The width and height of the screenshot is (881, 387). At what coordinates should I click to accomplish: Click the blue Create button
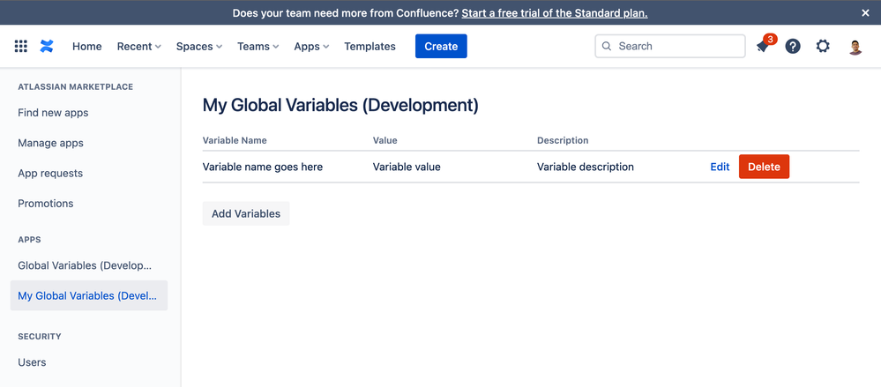click(441, 46)
